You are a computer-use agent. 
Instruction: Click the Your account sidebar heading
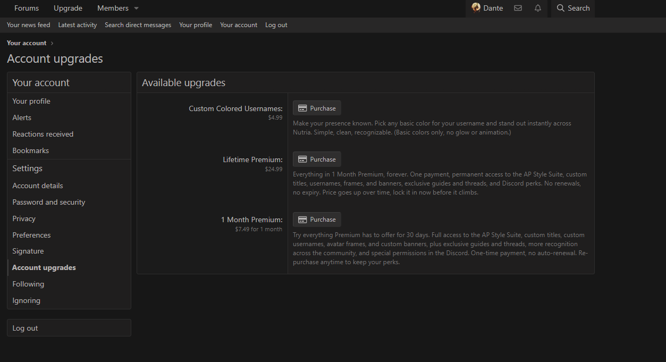point(41,82)
